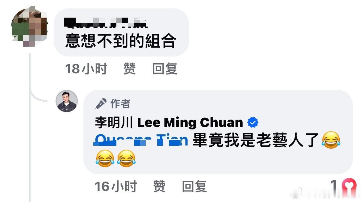
Task: Like Lee Ming Chuan's reply with 赞
Action: 159,187
